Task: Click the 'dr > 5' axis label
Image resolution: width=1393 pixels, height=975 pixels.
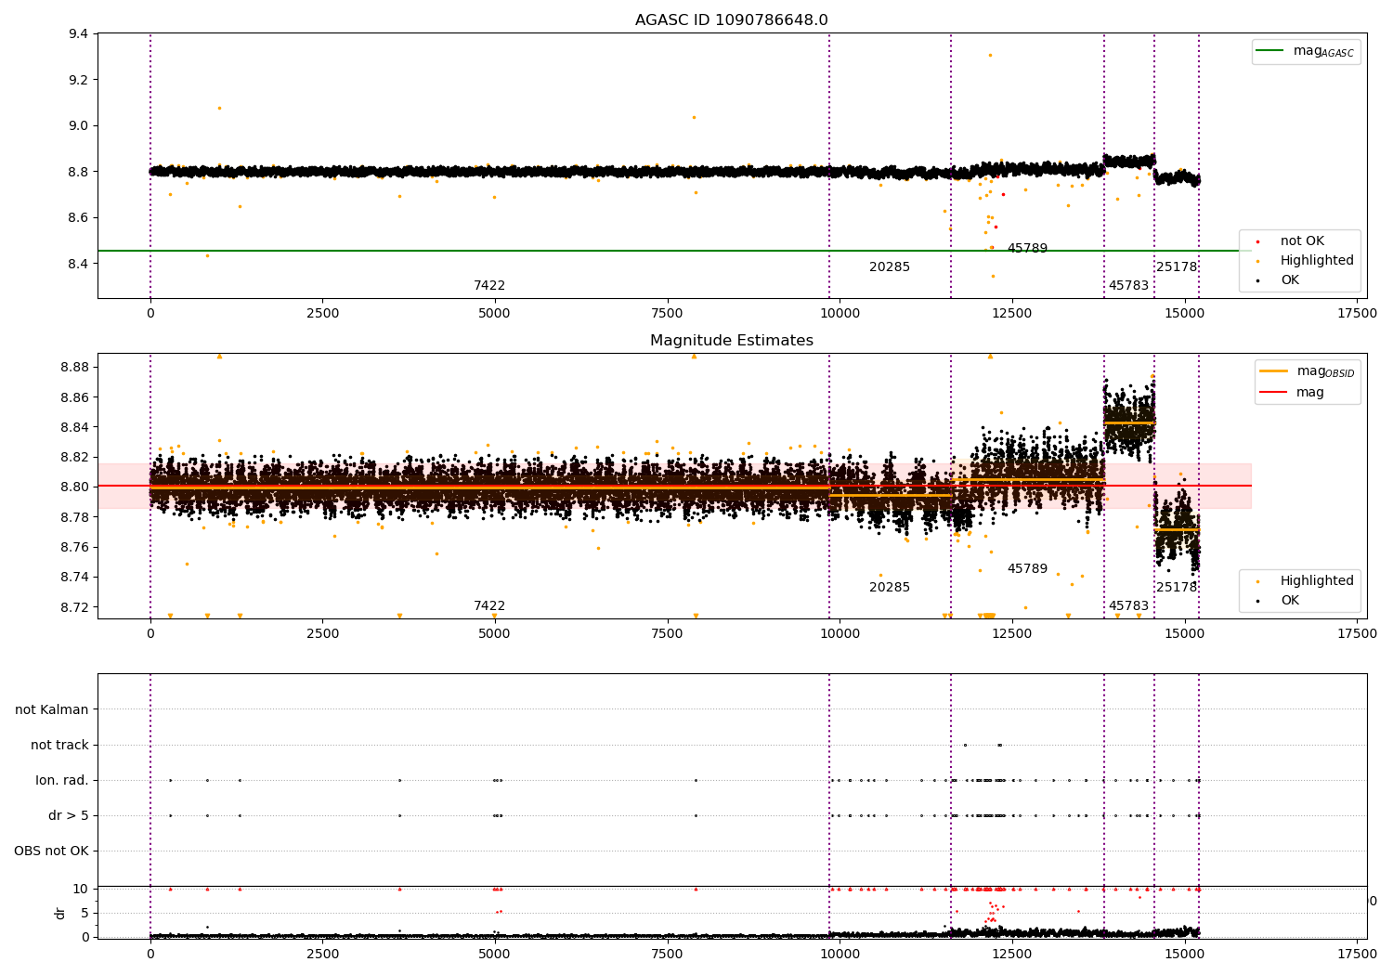Action: (x=69, y=815)
